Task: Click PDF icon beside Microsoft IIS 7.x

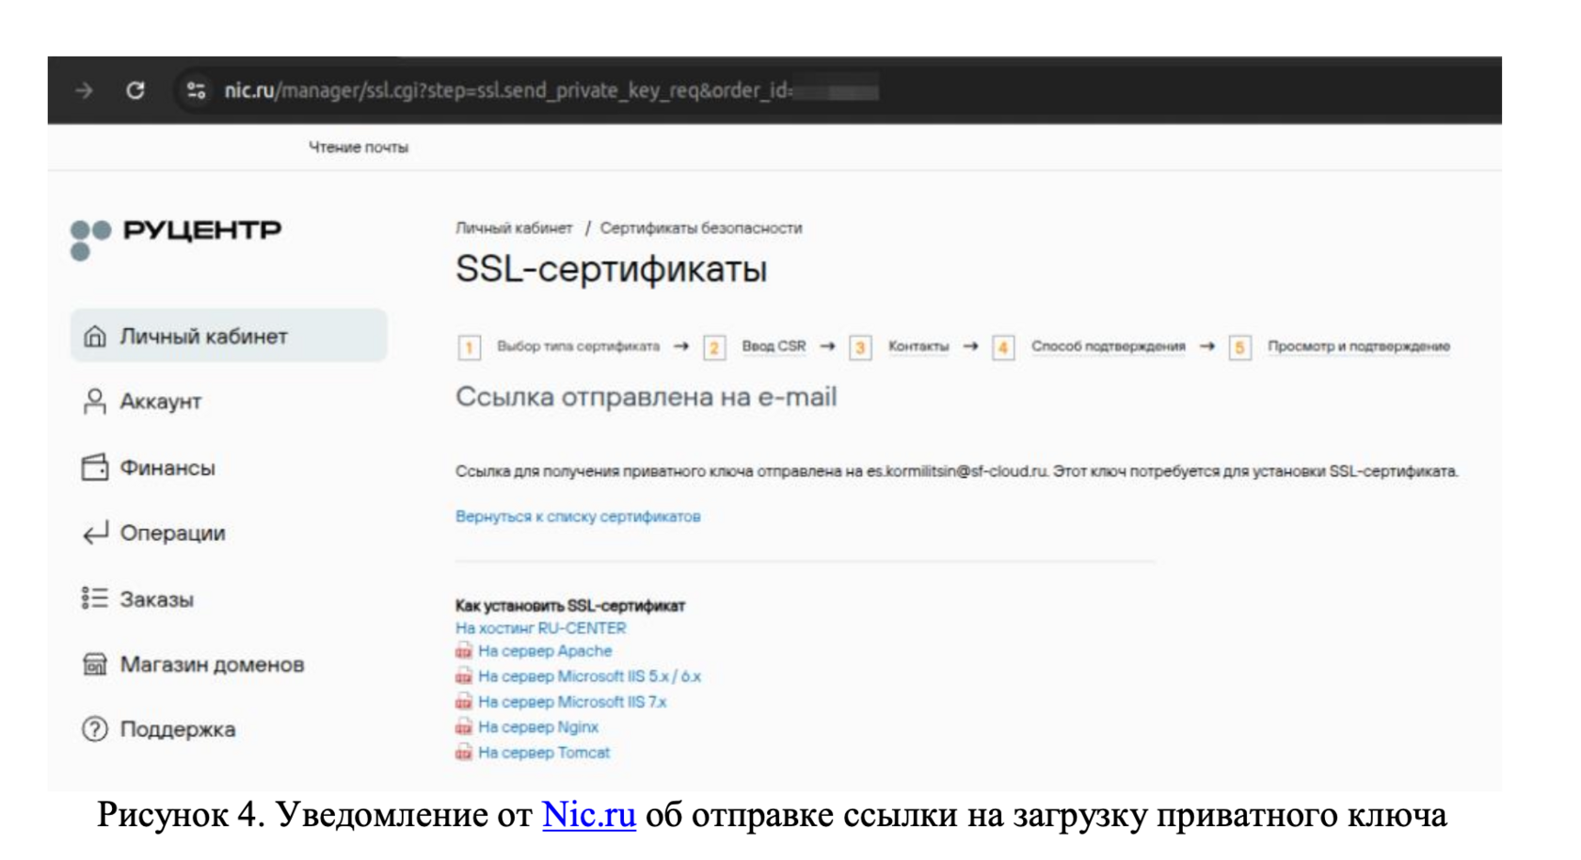Action: click(464, 702)
